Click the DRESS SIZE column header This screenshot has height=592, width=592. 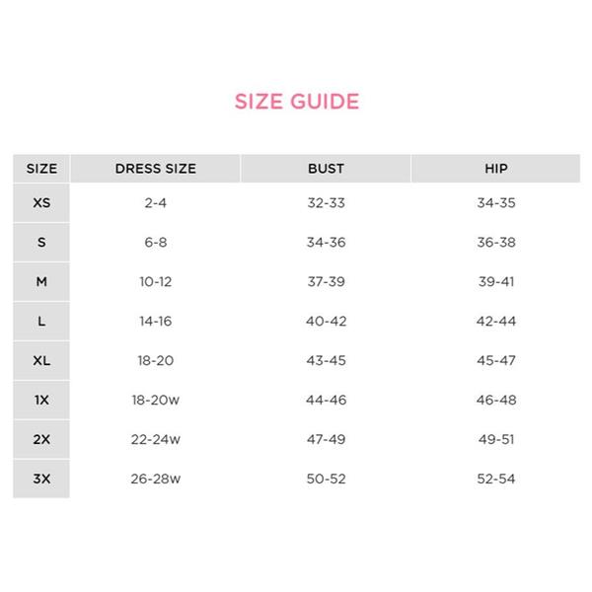(x=156, y=169)
